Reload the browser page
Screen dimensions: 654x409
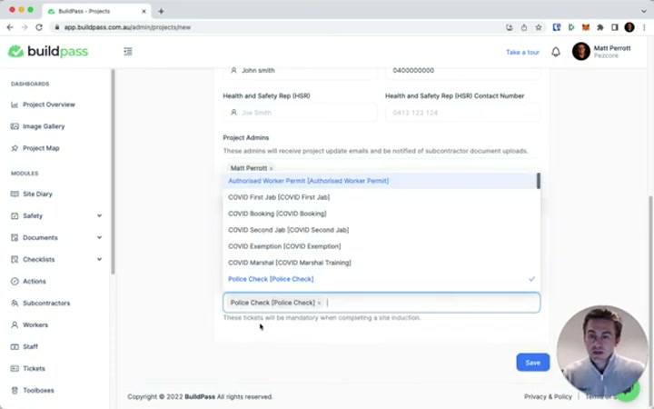[39, 27]
